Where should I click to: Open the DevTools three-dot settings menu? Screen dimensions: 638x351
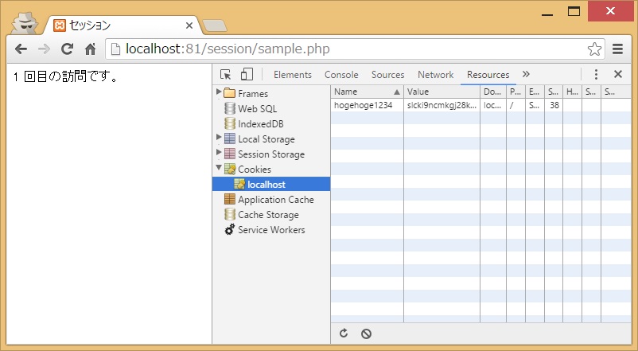coord(596,74)
